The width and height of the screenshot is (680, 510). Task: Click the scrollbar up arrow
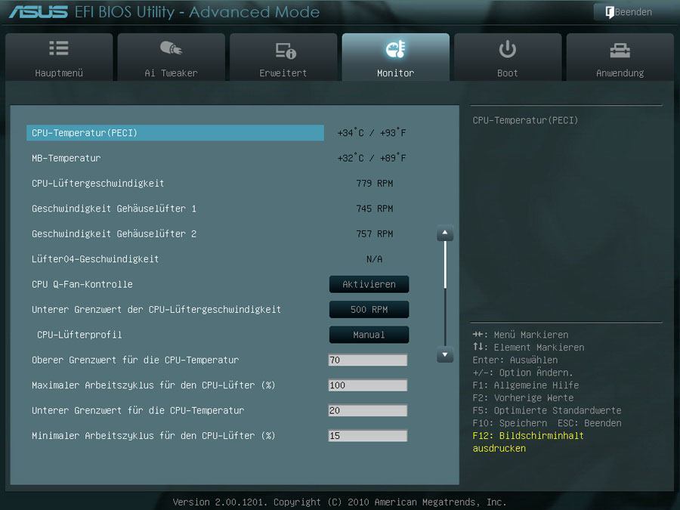445,233
